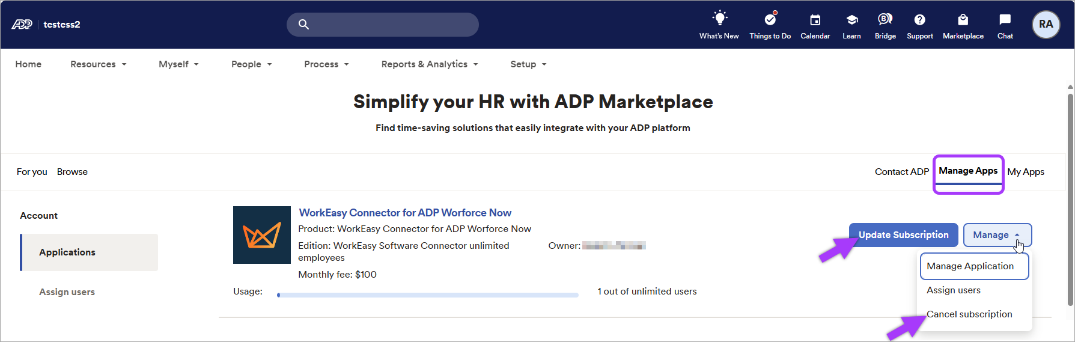Screen dimensions: 1075x342
Task: Expand the Reports & Analytics dropdown menu
Action: [430, 64]
